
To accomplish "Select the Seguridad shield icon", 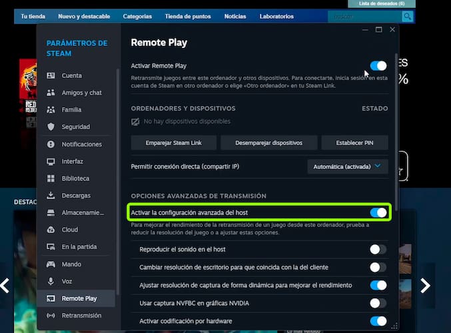I will pyautogui.click(x=51, y=127).
